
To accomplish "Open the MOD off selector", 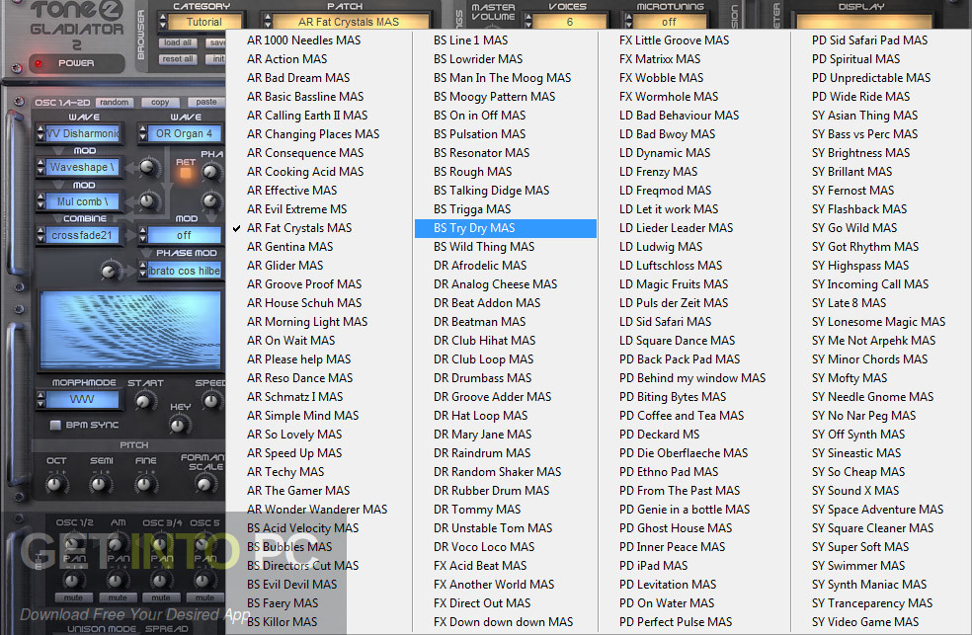I will 184,235.
